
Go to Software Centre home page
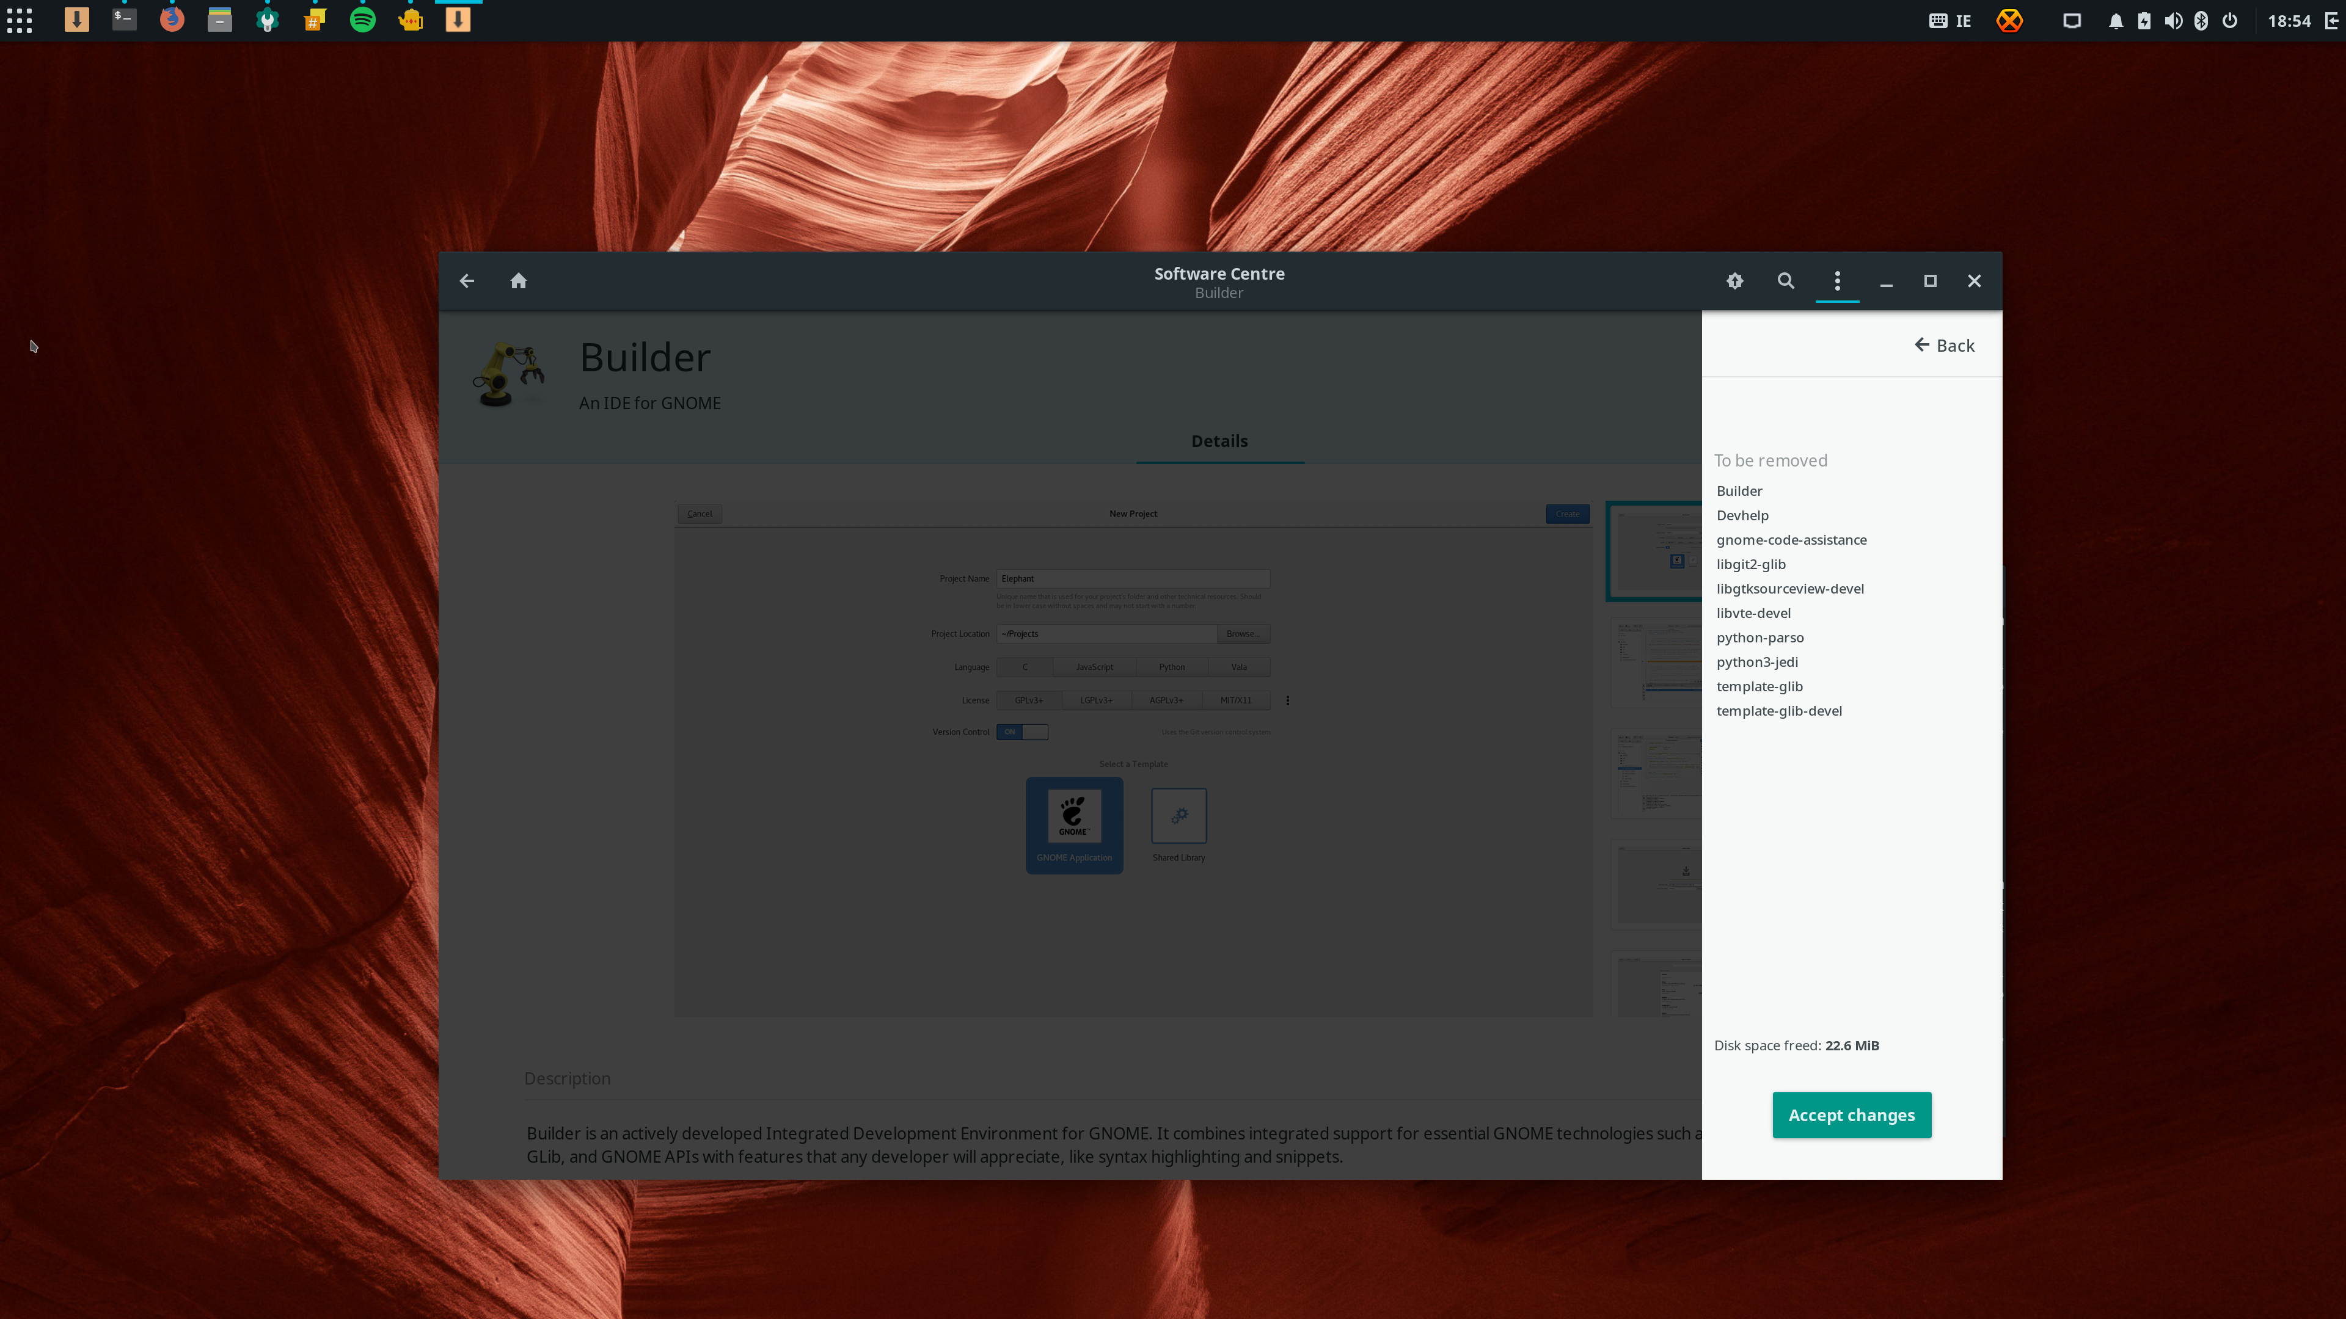click(x=518, y=280)
